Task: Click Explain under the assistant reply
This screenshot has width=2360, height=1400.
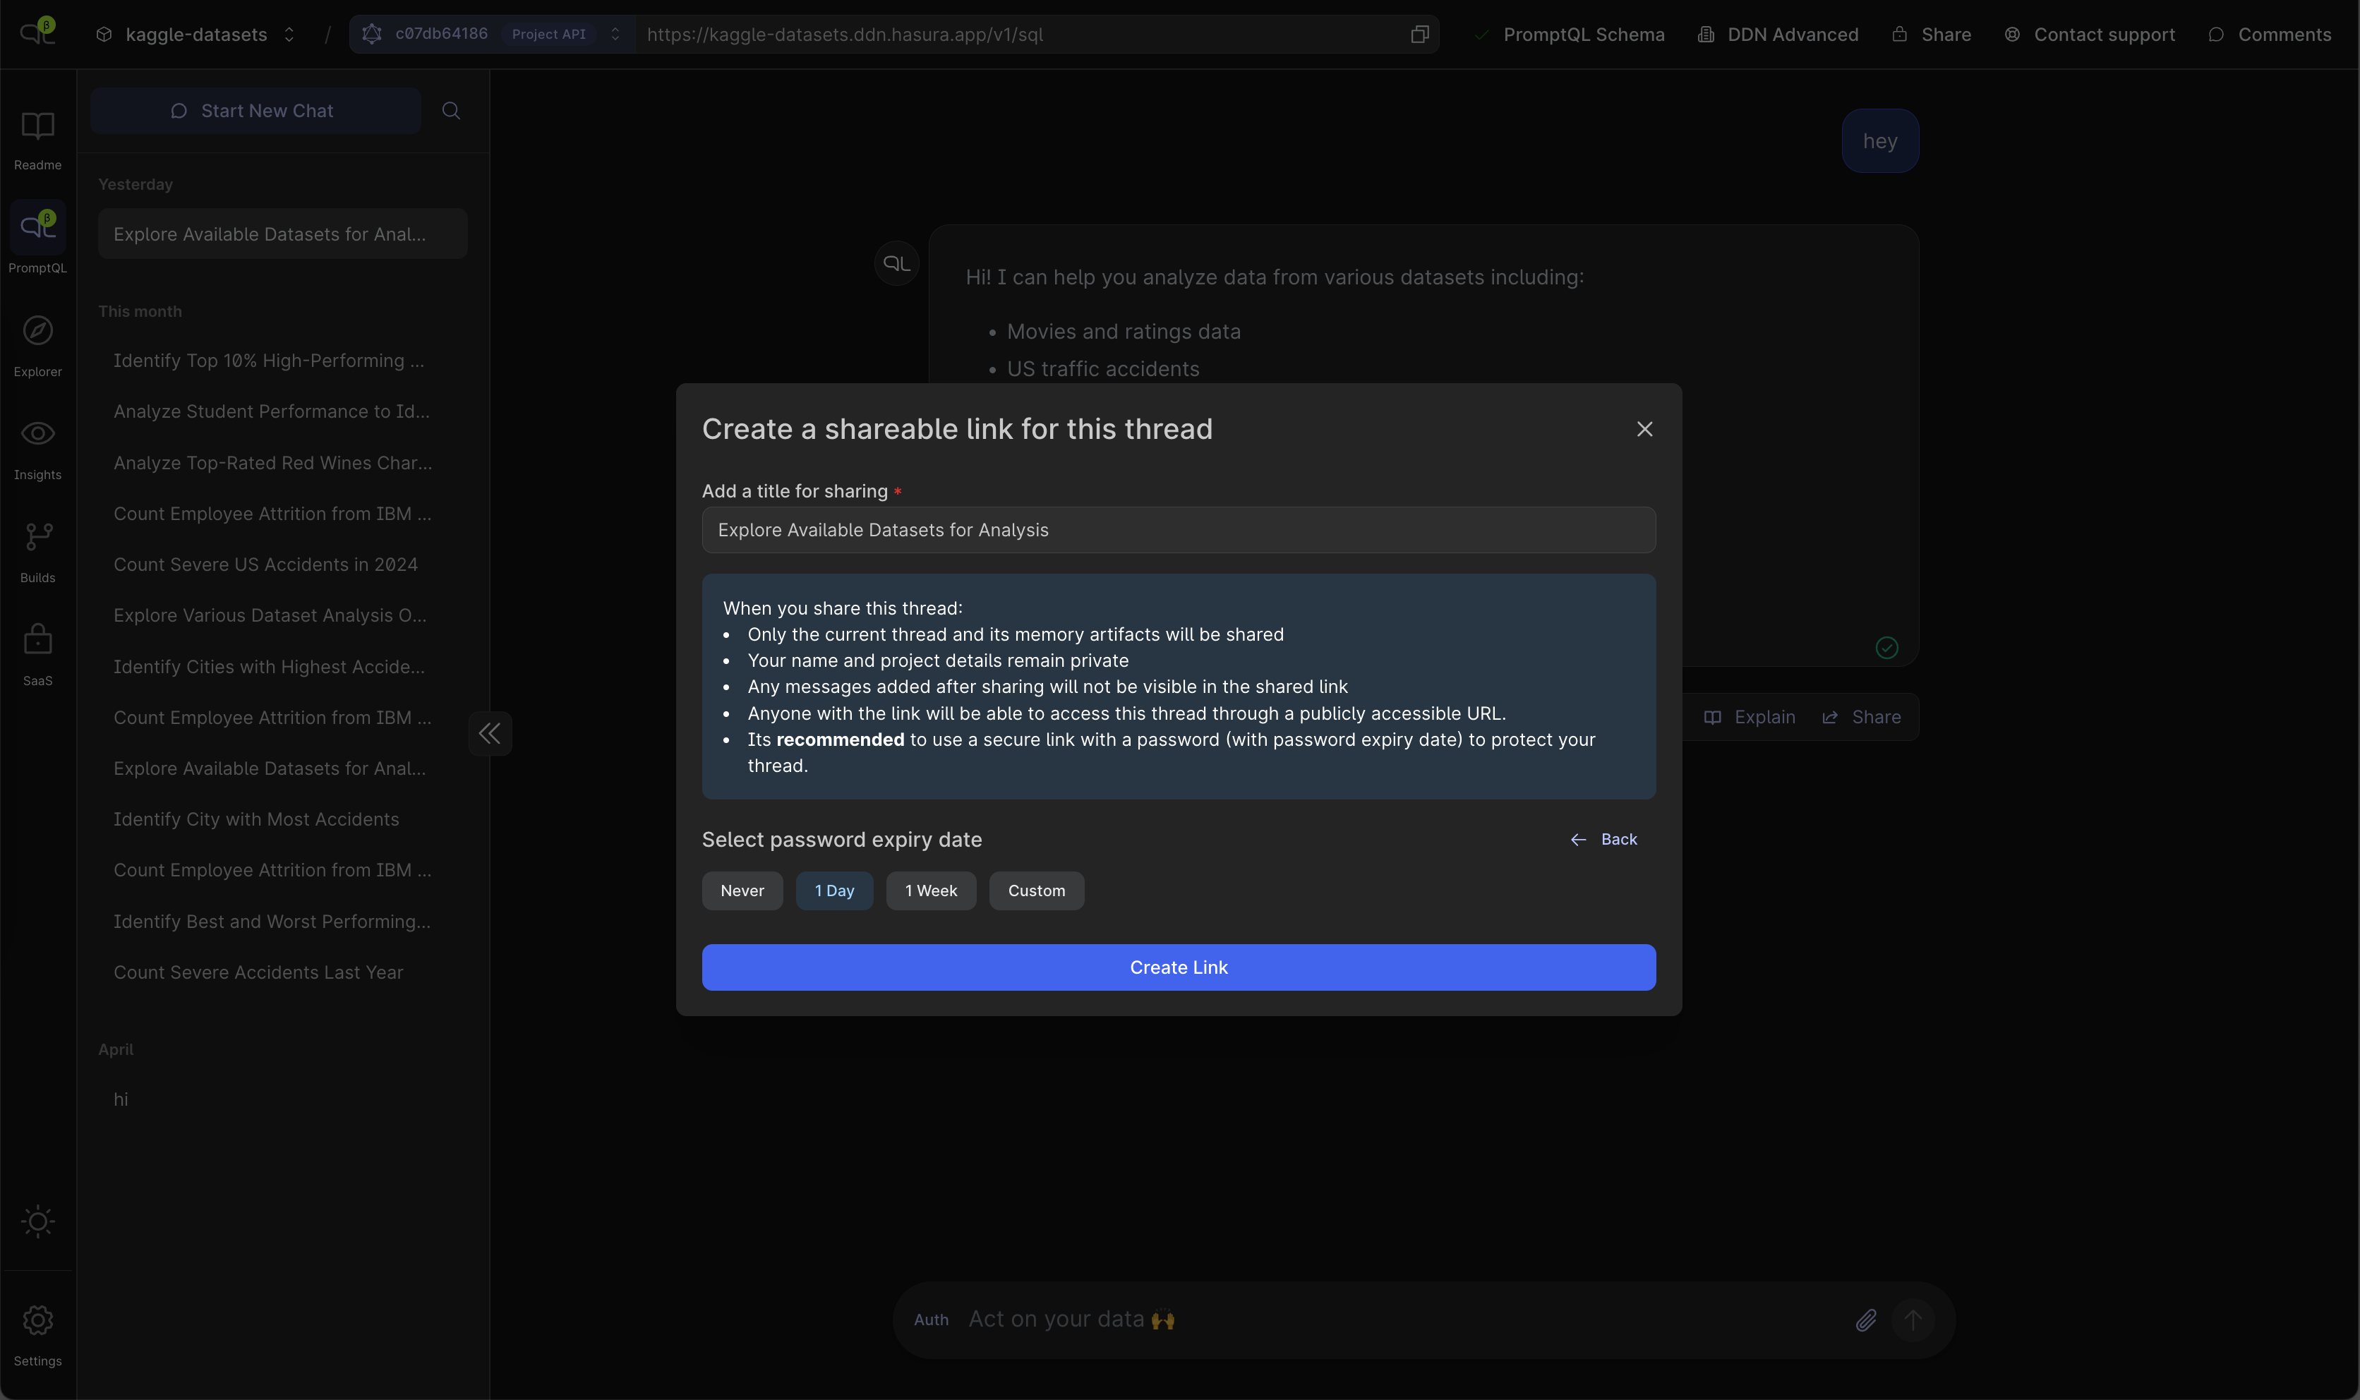Action: [x=1750, y=717]
